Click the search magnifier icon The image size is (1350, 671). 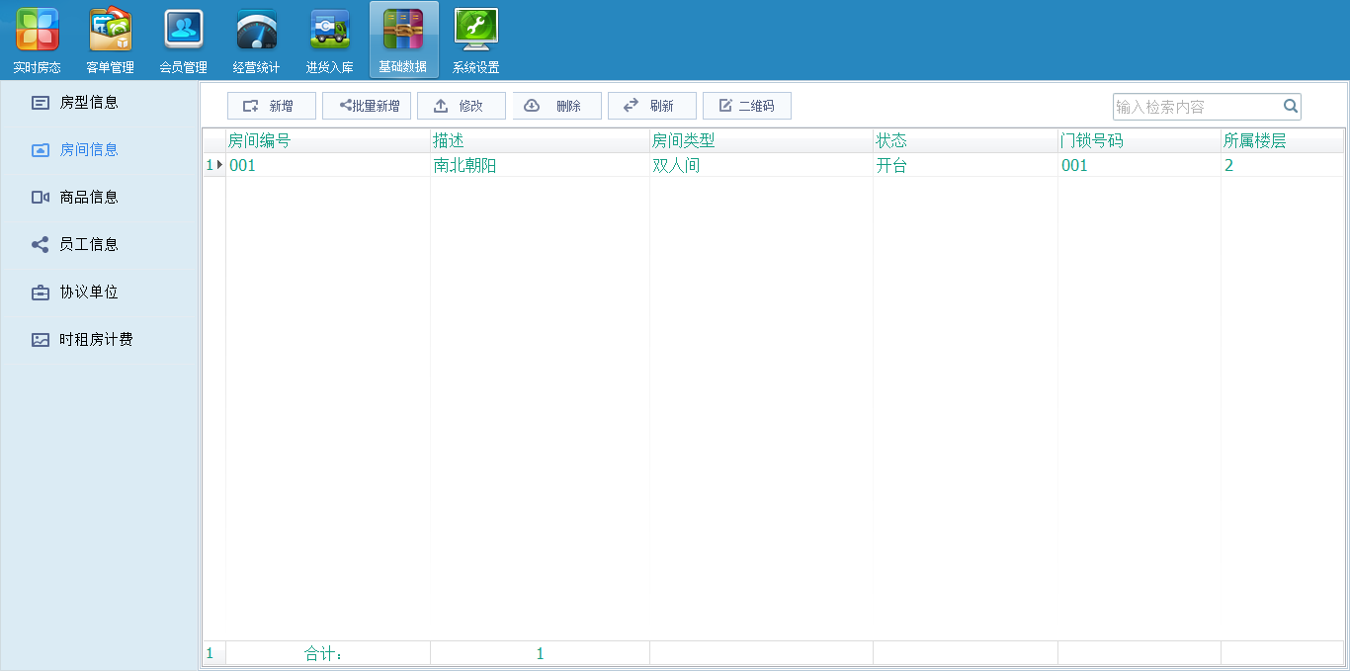coord(1290,106)
